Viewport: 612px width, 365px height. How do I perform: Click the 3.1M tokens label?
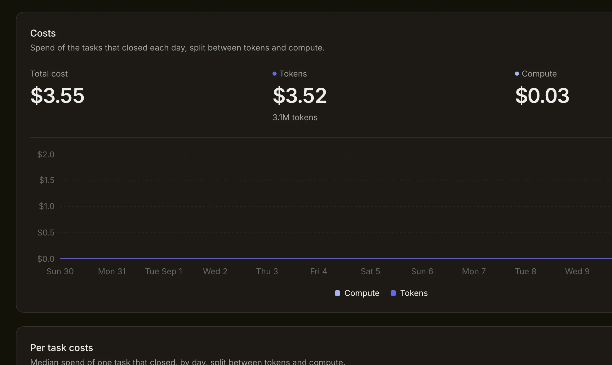(x=295, y=117)
